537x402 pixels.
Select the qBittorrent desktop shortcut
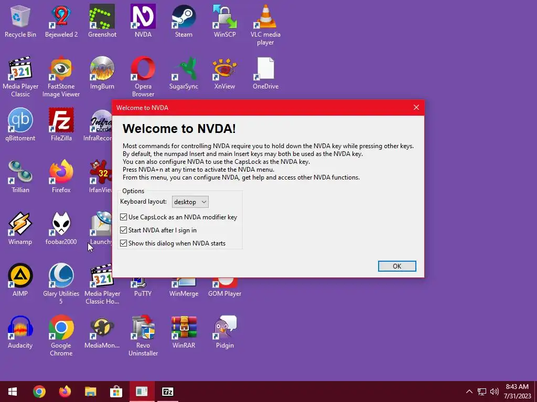pos(20,125)
